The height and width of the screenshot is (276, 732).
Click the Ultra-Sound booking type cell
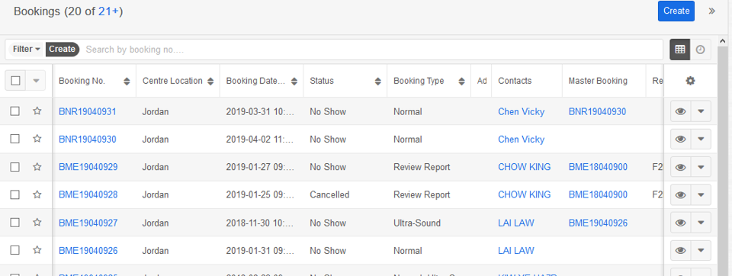tap(417, 223)
